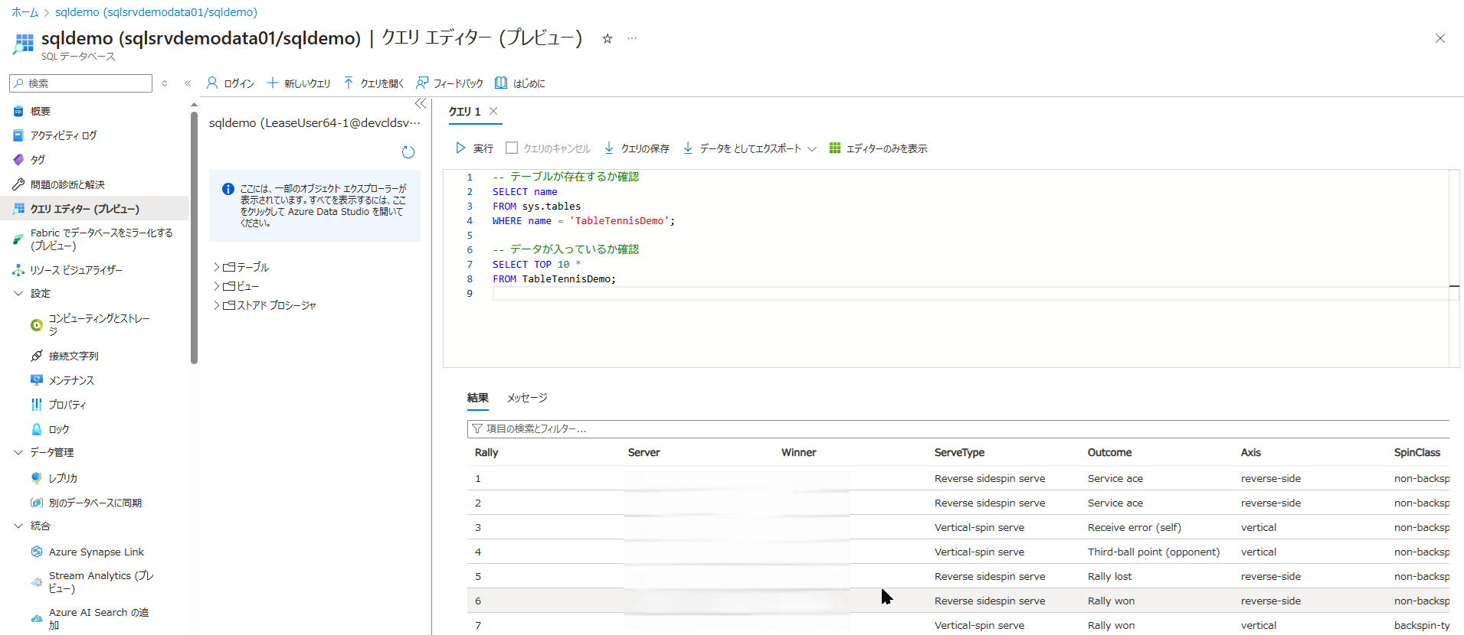Collapse the object explorer double-chevron
This screenshot has height=635, width=1464.
(421, 103)
